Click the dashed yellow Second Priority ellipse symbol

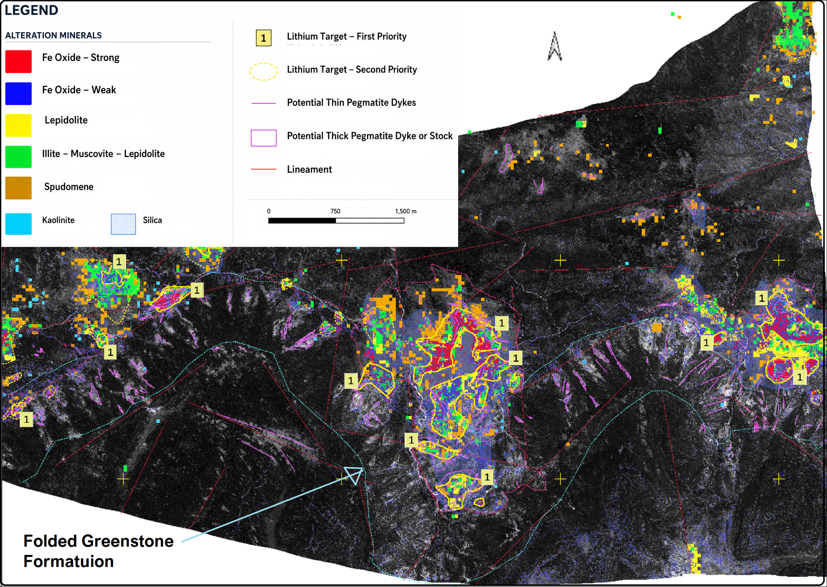click(x=264, y=71)
